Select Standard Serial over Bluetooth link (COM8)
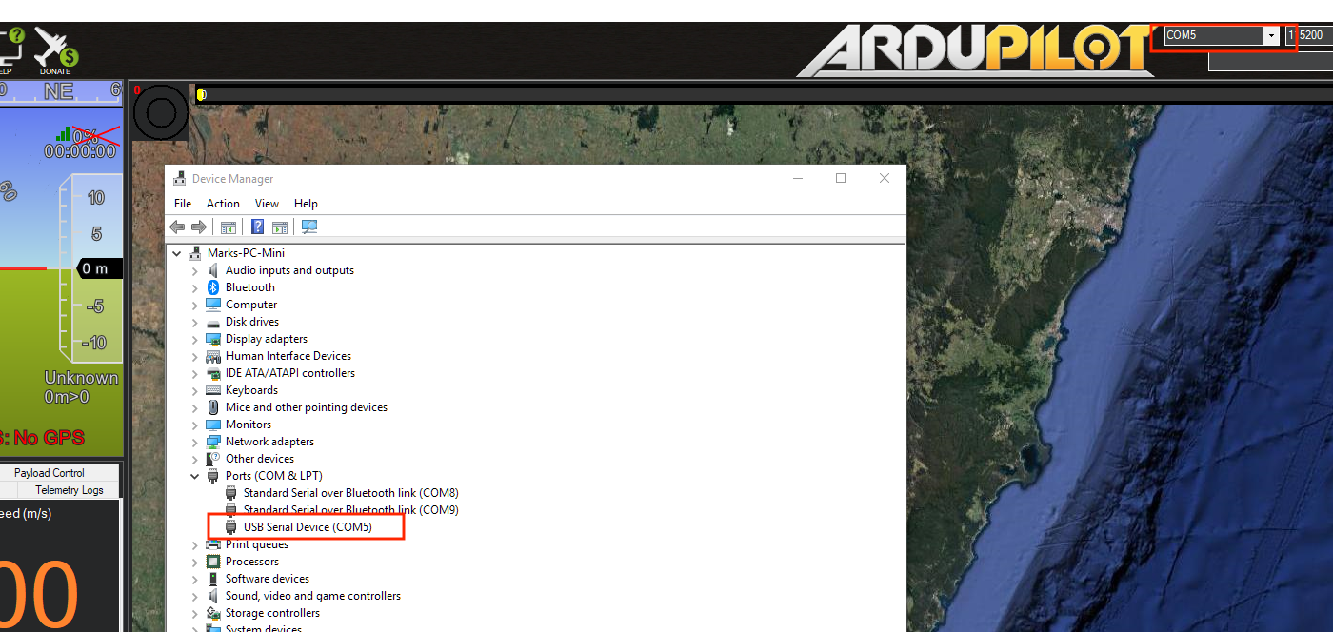1333x632 pixels. (x=350, y=493)
